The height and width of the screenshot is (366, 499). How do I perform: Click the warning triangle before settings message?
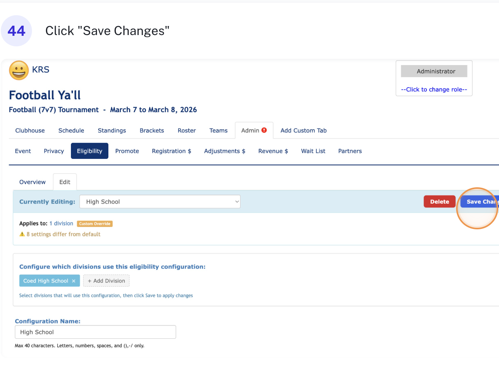coord(21,234)
